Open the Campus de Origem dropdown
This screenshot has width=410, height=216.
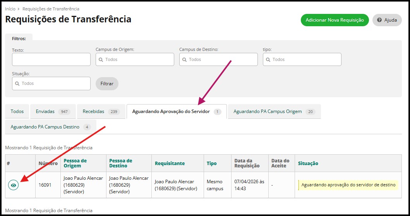pyautogui.click(x=135, y=59)
